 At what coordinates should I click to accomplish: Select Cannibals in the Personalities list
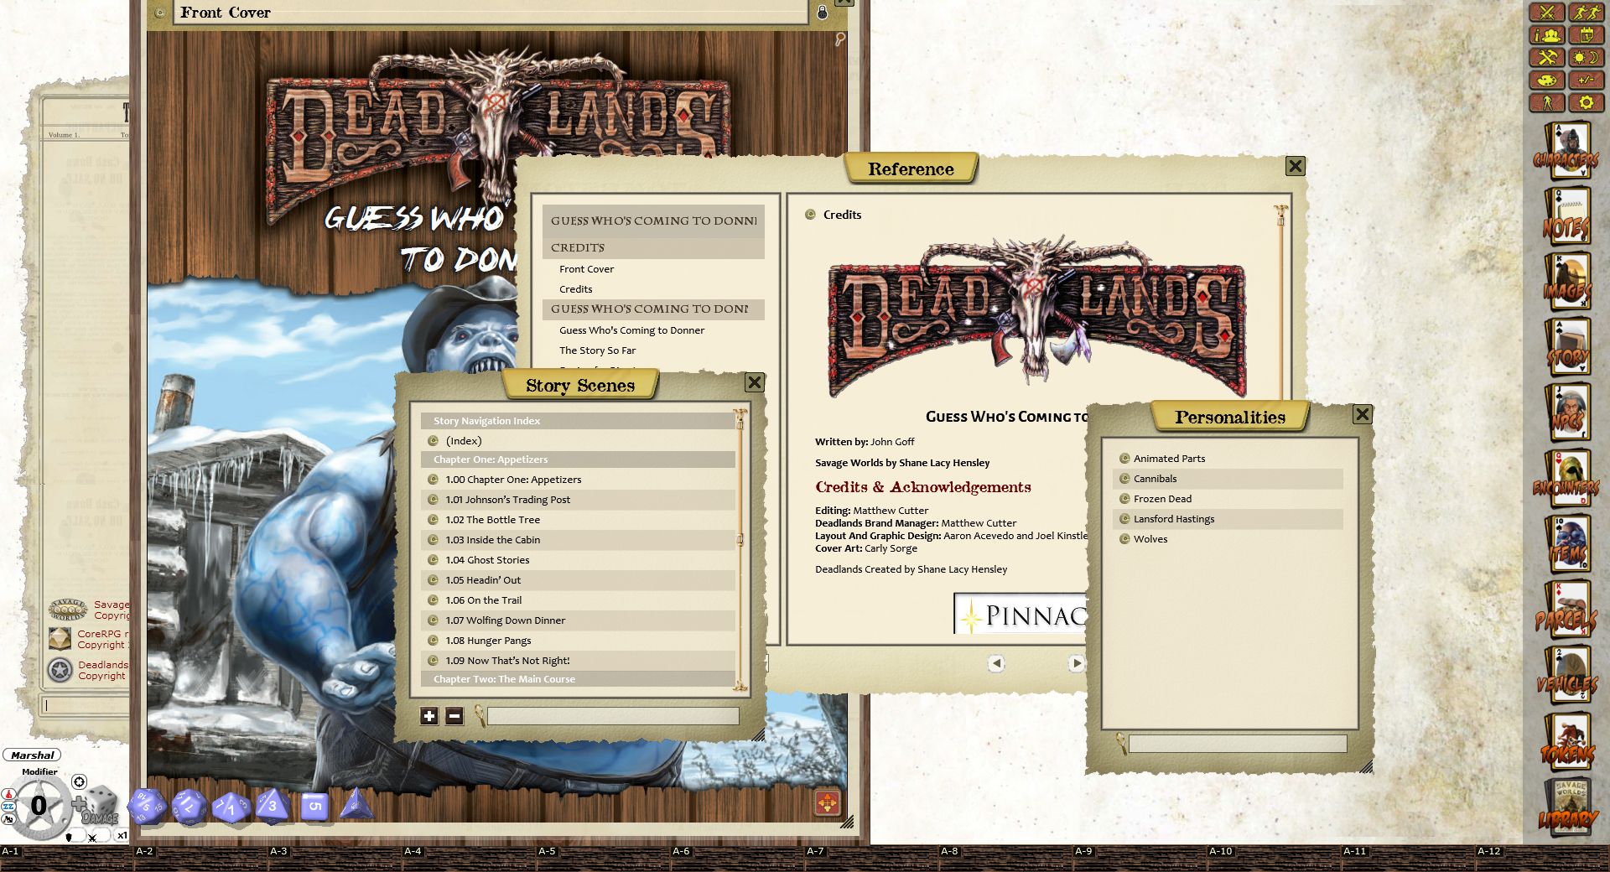[x=1156, y=478]
